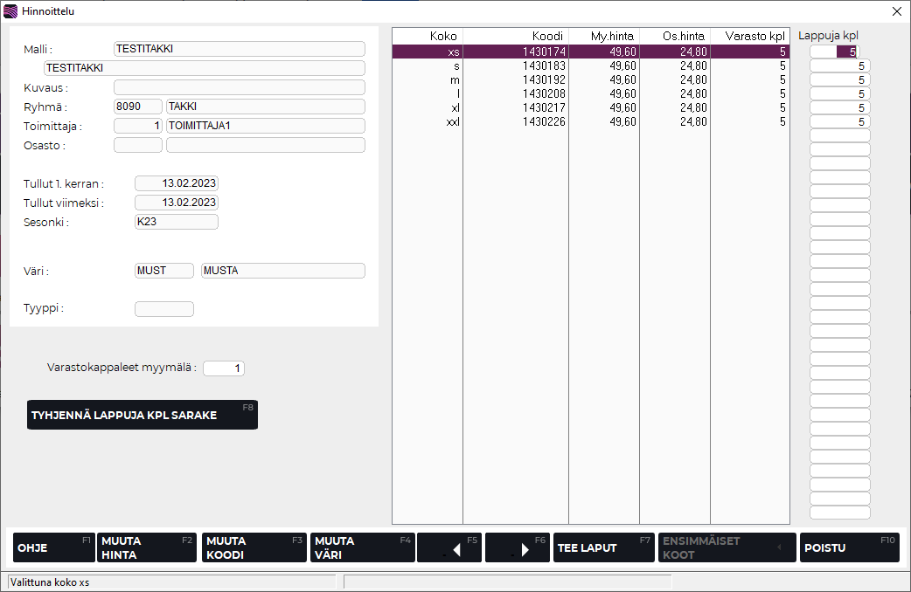The height and width of the screenshot is (592, 911).
Task: Click MUUTA KOODI button
Action: pos(254,547)
